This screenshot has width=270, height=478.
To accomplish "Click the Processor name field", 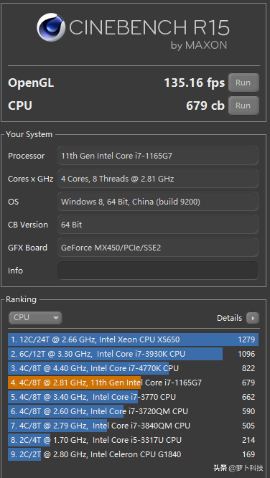I will click(x=158, y=156).
